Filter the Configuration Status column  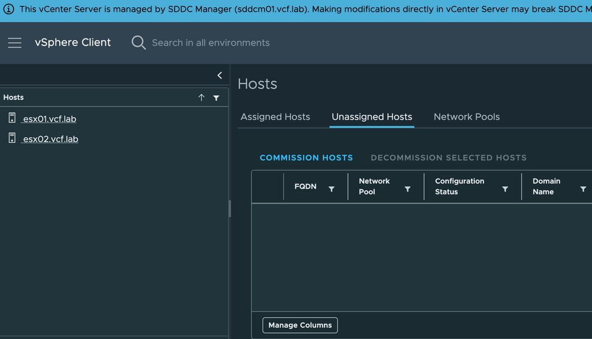(x=505, y=189)
